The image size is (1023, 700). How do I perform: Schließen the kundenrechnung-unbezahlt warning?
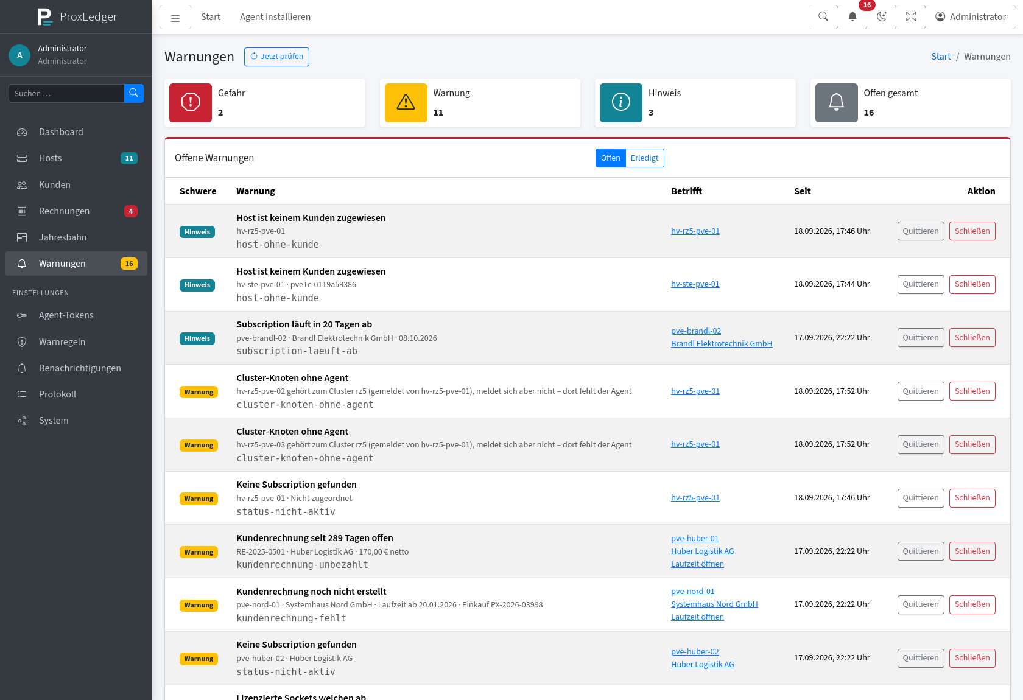[972, 551]
